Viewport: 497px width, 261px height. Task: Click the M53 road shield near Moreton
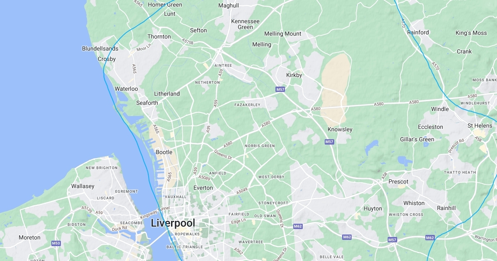pos(56,243)
